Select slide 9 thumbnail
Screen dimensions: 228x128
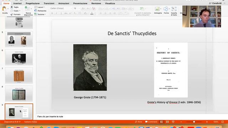(19, 112)
